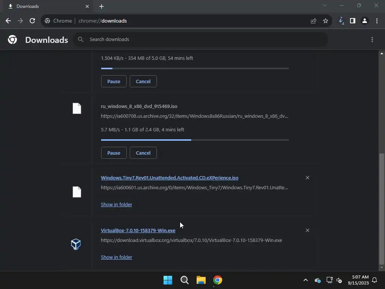Click the 1,504 KB/s download status text
The height and width of the screenshot is (289, 385).
click(x=147, y=58)
